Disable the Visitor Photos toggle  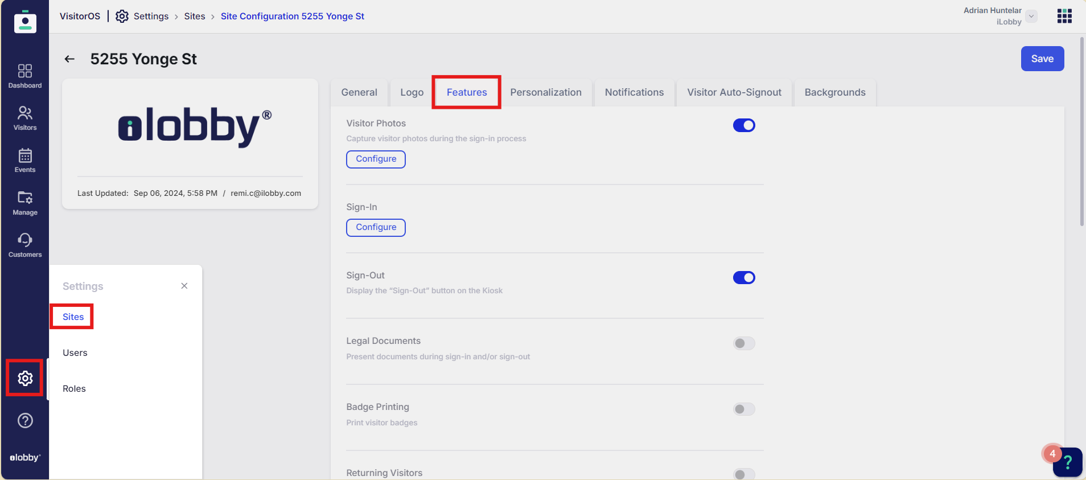744,125
